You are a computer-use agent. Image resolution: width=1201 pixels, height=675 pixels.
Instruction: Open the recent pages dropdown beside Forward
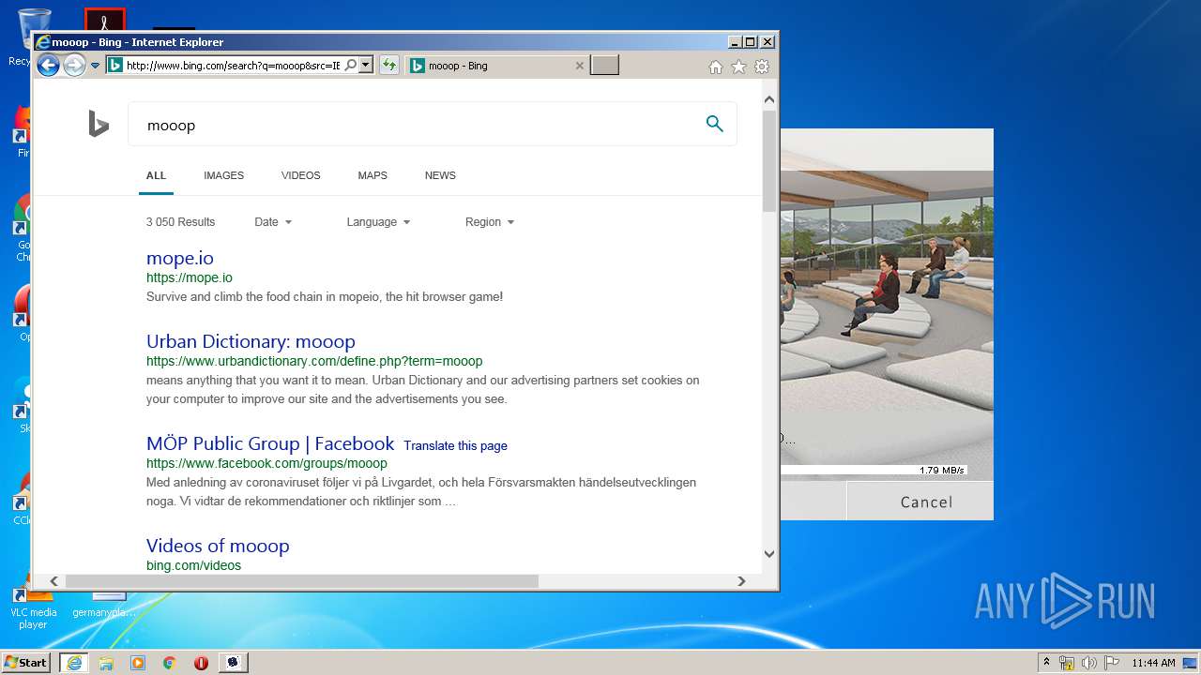click(95, 66)
